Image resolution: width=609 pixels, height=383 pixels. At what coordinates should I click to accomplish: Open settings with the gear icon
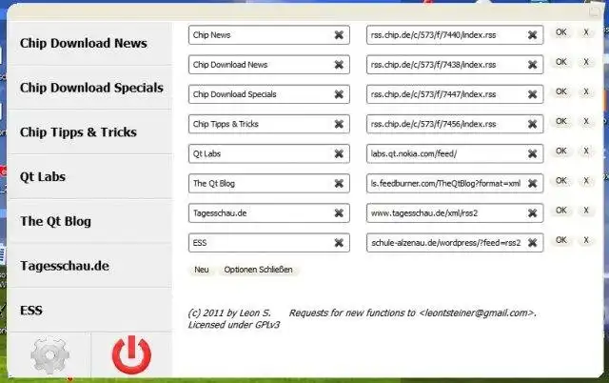49,355
